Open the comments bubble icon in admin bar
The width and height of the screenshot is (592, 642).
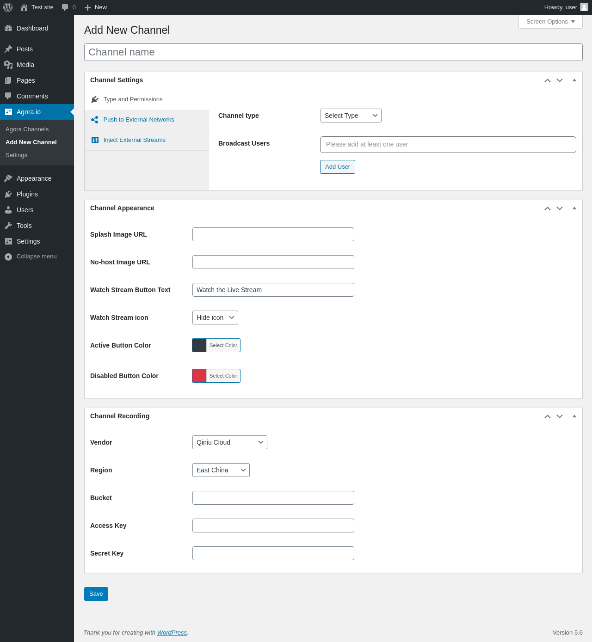click(65, 7)
